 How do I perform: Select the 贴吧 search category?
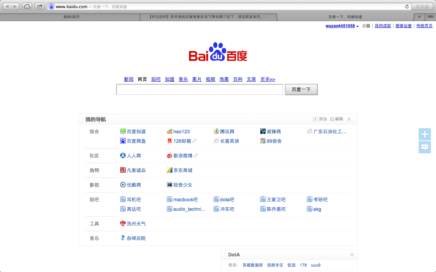click(x=156, y=79)
